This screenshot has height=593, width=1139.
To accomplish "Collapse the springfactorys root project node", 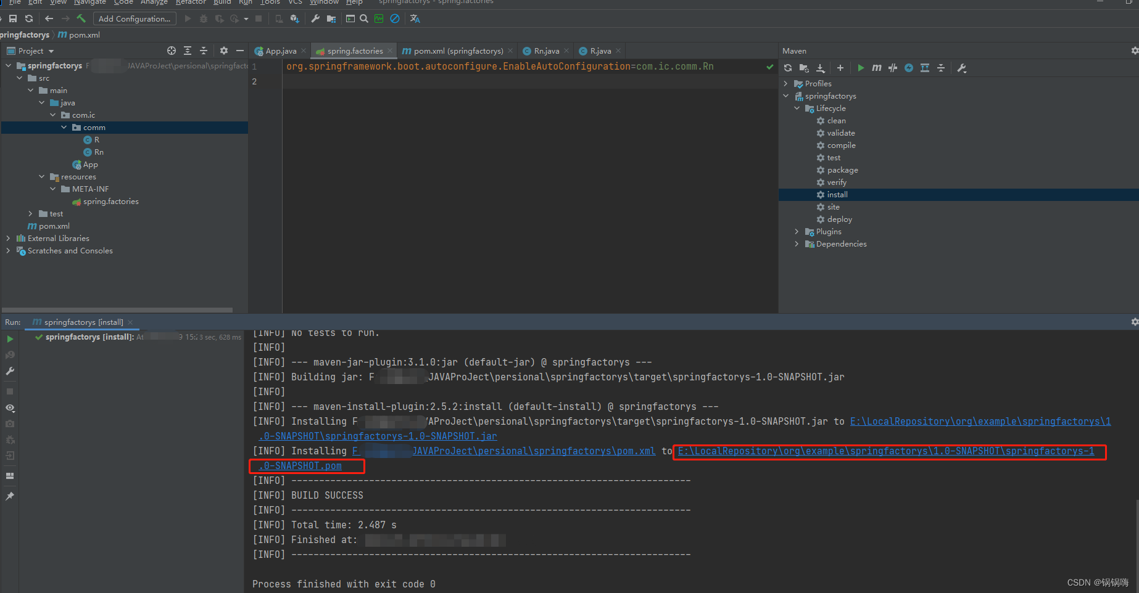I will pos(8,65).
